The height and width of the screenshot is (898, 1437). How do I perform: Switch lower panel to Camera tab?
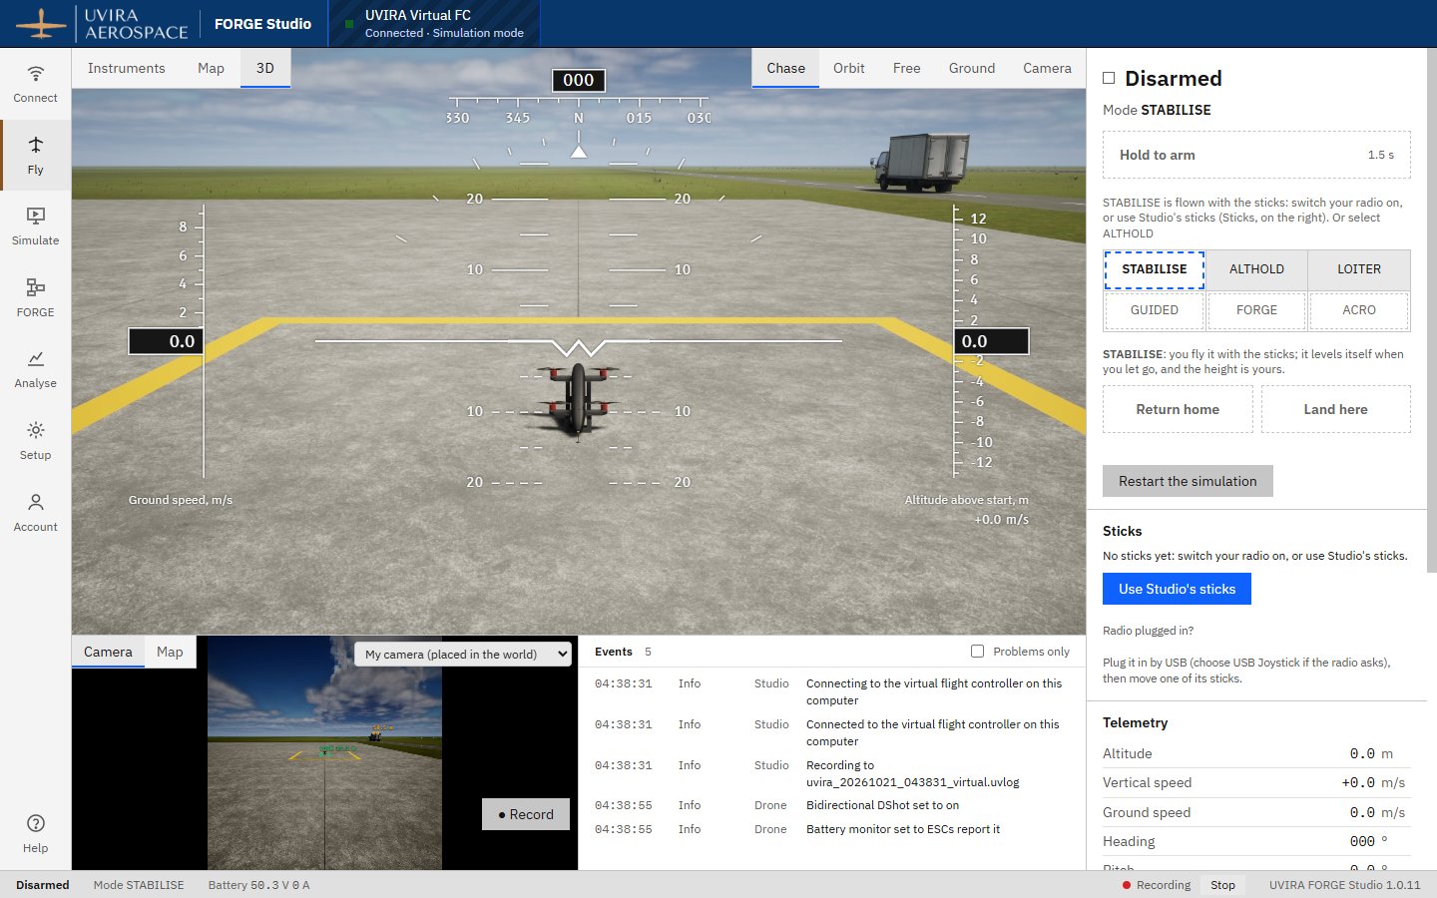pos(108,652)
